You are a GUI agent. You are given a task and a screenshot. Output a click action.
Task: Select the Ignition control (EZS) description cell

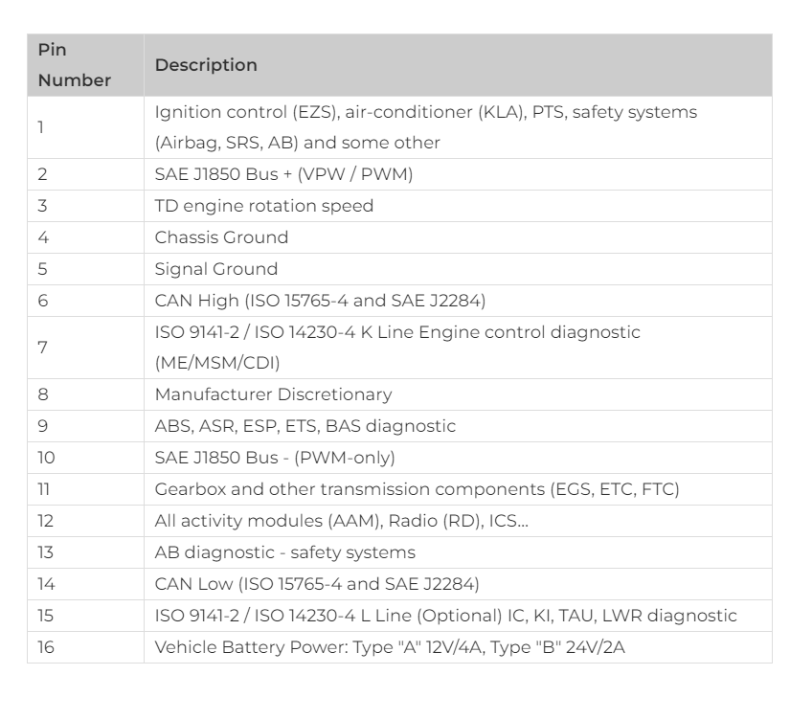coord(458,127)
